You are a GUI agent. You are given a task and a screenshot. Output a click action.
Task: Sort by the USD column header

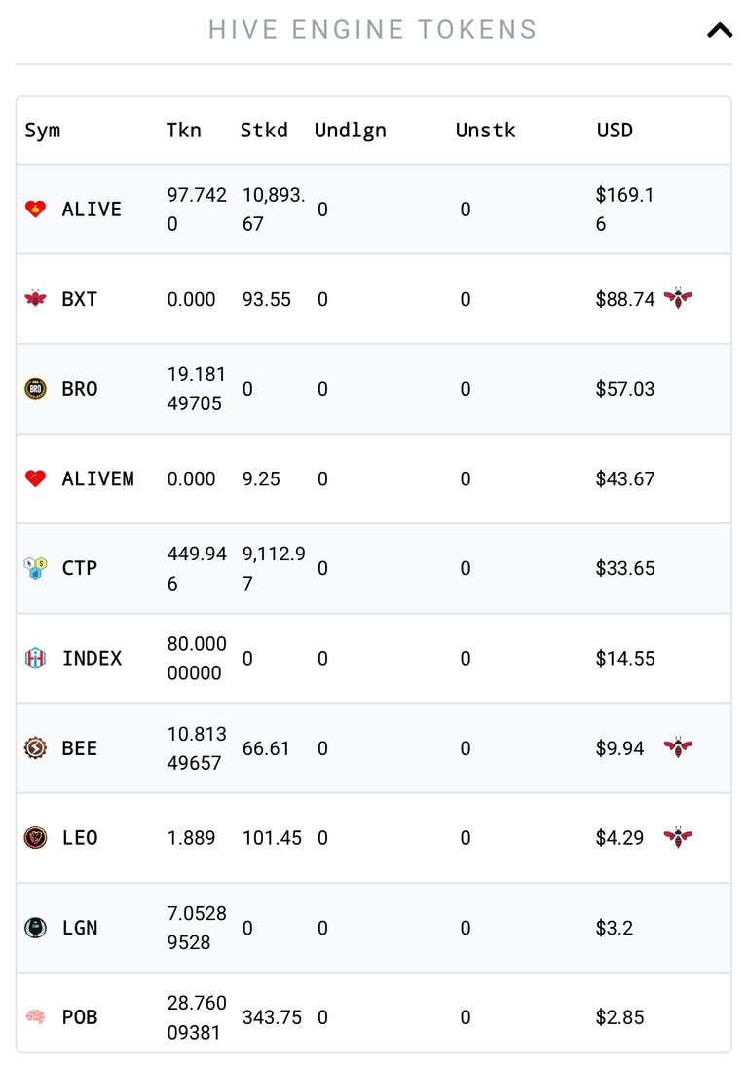click(615, 131)
